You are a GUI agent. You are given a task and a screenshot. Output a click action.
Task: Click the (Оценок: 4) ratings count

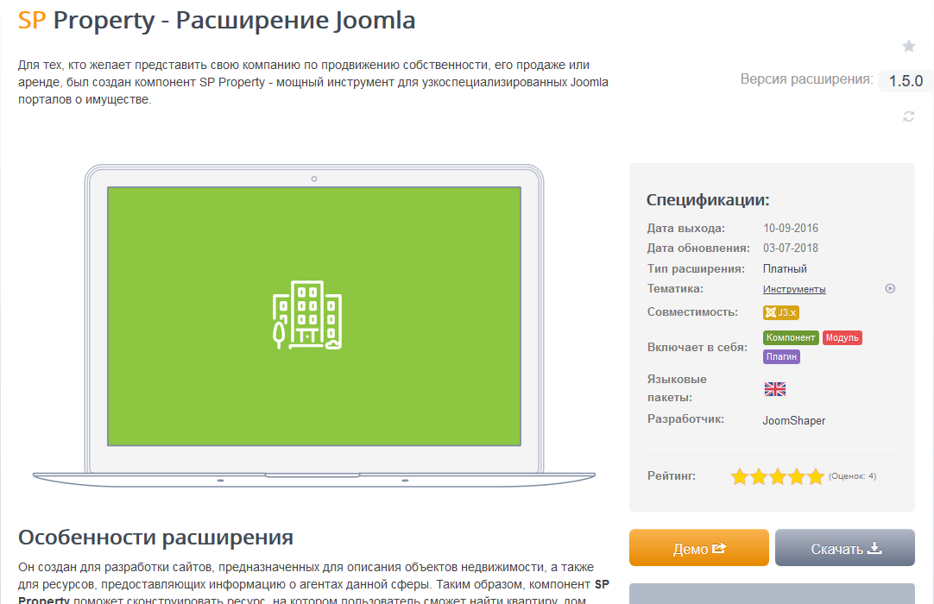(x=852, y=476)
